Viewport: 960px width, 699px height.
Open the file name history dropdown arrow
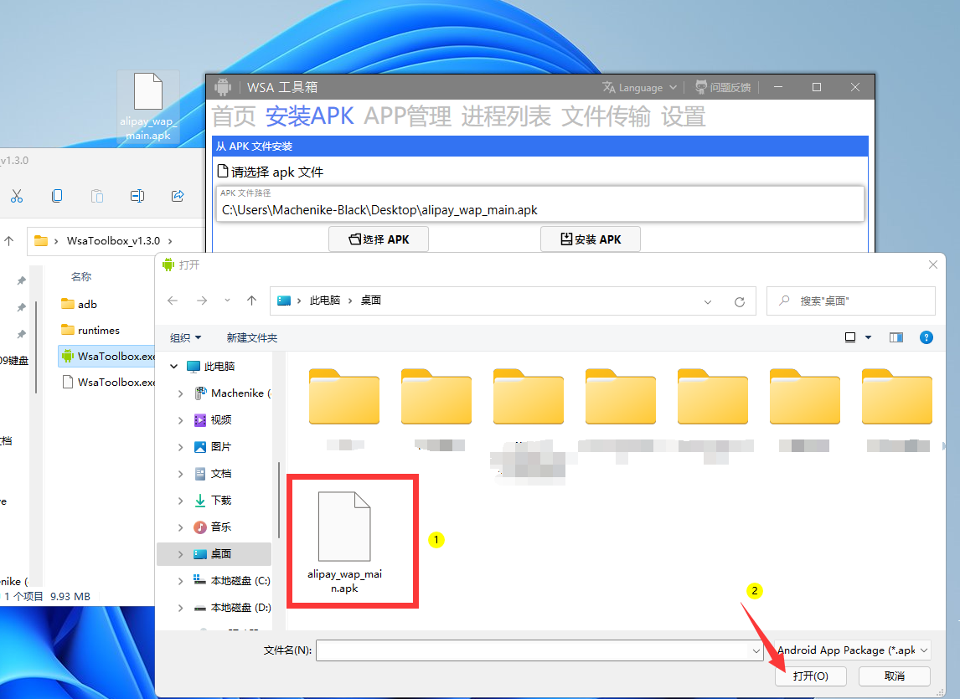[756, 650]
